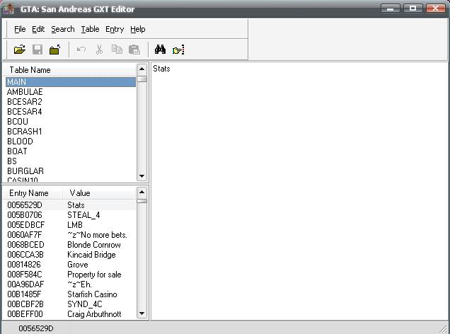This screenshot has width=450, height=334.
Task: Select entry 00B1485F Starfish Casino
Action: (x=71, y=294)
